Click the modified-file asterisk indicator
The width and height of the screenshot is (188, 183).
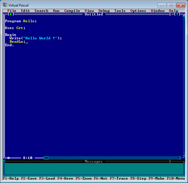[9, 158]
